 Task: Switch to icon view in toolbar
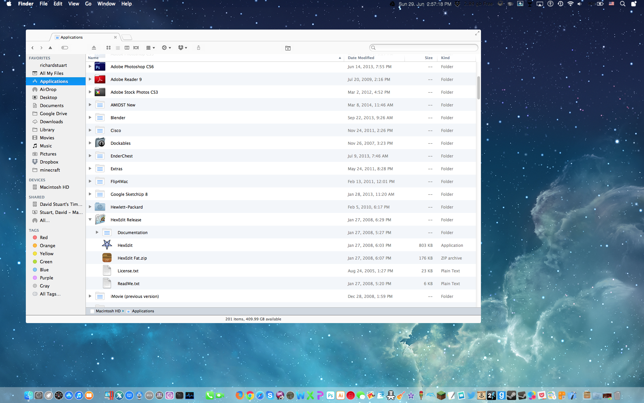click(108, 48)
